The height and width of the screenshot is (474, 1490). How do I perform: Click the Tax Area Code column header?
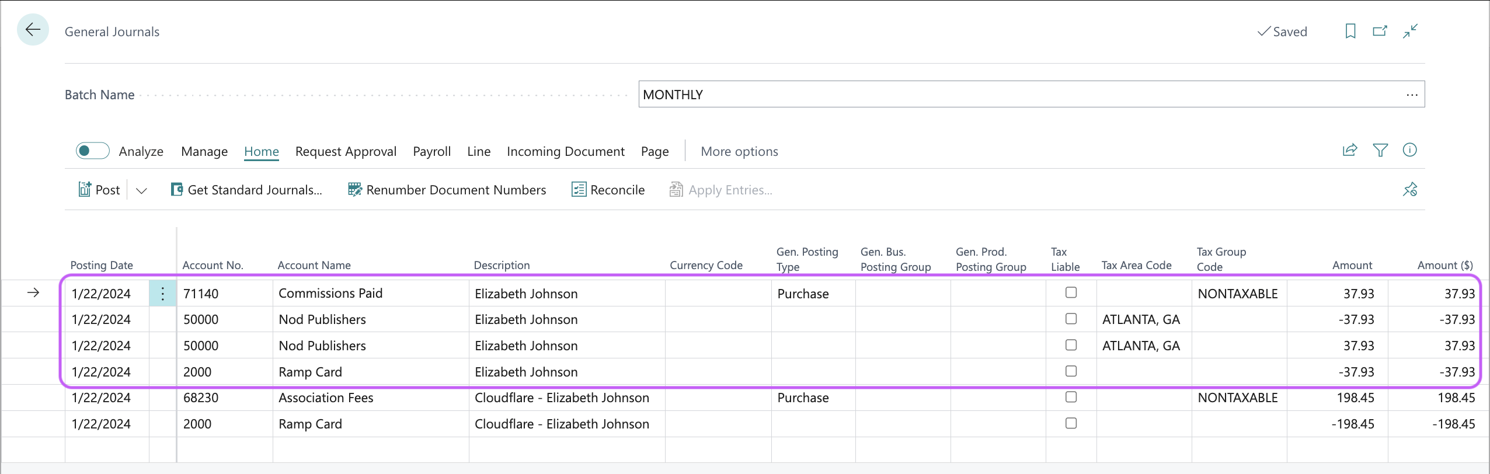click(1136, 265)
